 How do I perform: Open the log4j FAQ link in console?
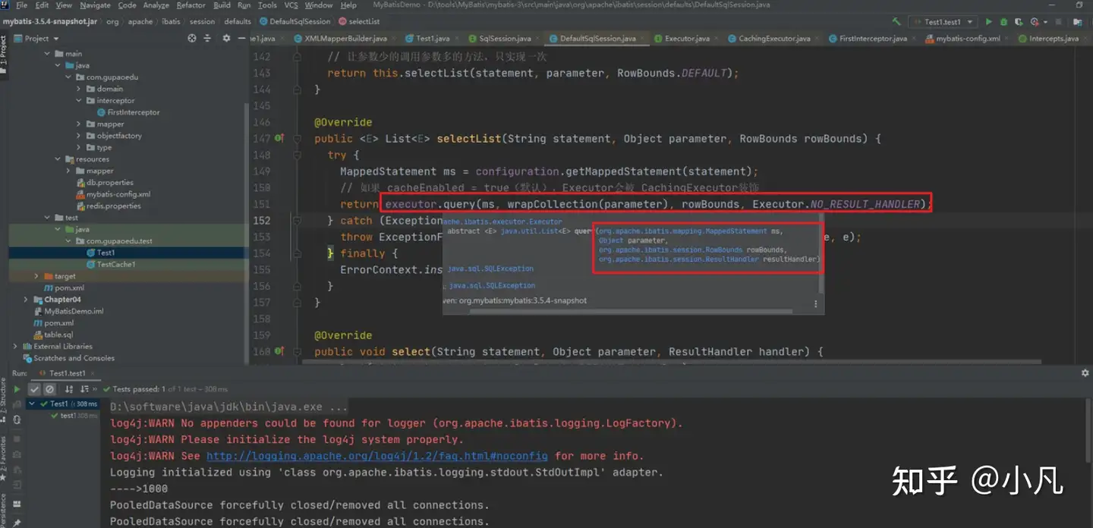coord(377,456)
